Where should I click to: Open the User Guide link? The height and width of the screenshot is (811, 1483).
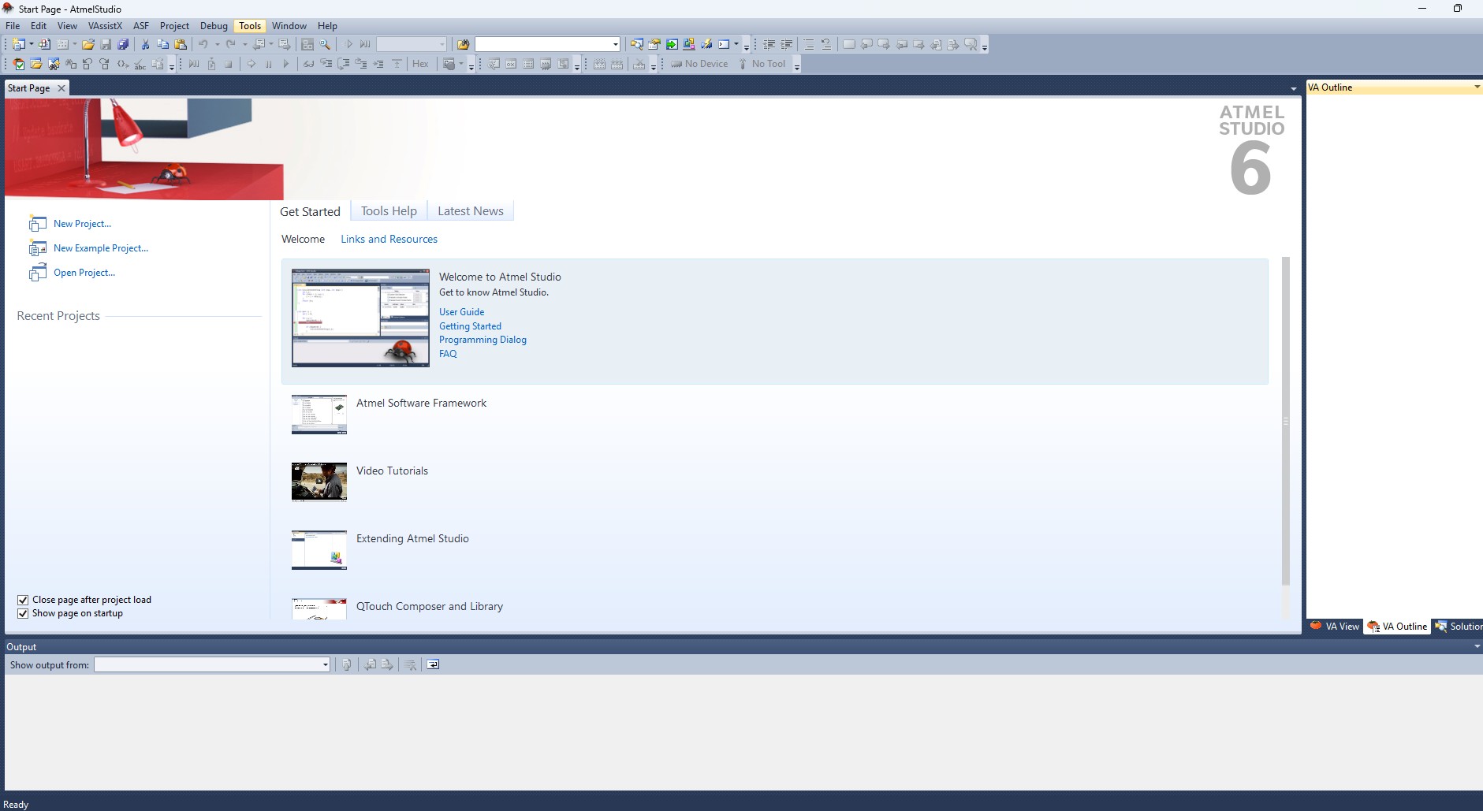(x=461, y=312)
